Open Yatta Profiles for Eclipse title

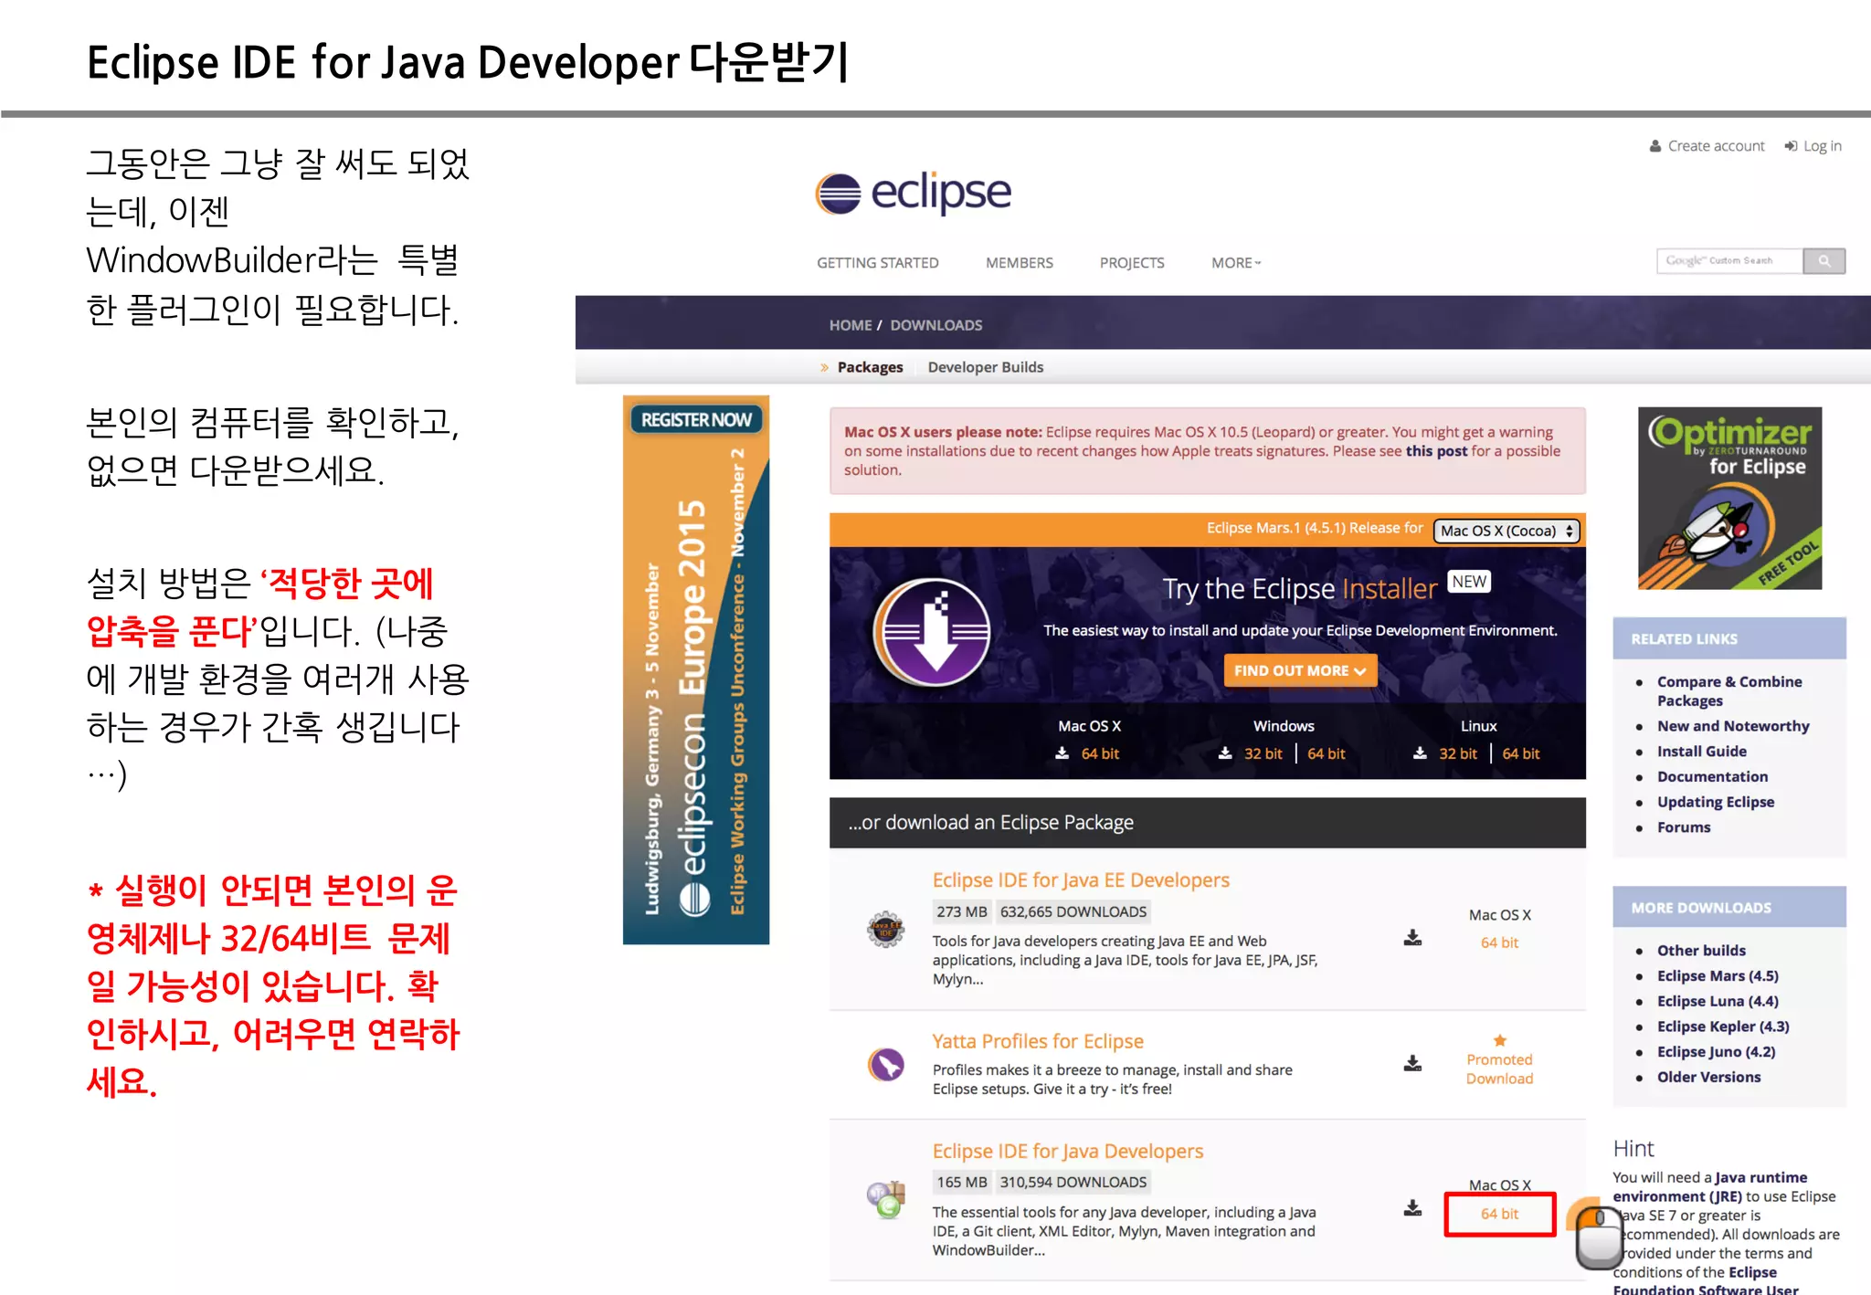pos(1038,1041)
